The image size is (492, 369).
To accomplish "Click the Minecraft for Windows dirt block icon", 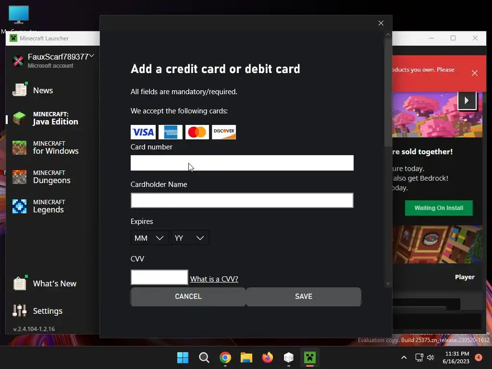I will [19, 148].
